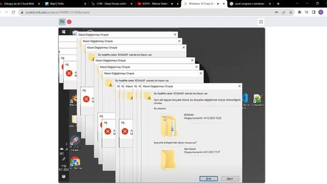Click the Hayır button in front dialog
Image resolution: width=327 pixels, height=184 pixels.
[230, 178]
